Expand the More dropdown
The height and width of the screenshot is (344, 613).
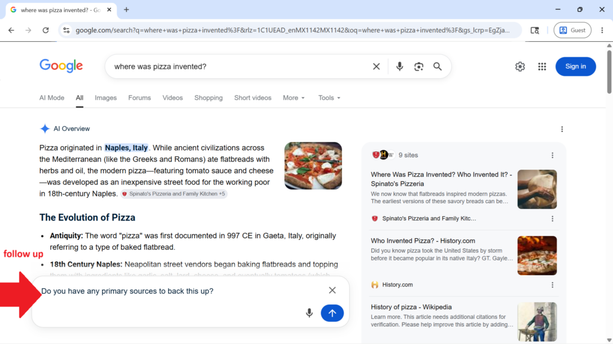293,98
